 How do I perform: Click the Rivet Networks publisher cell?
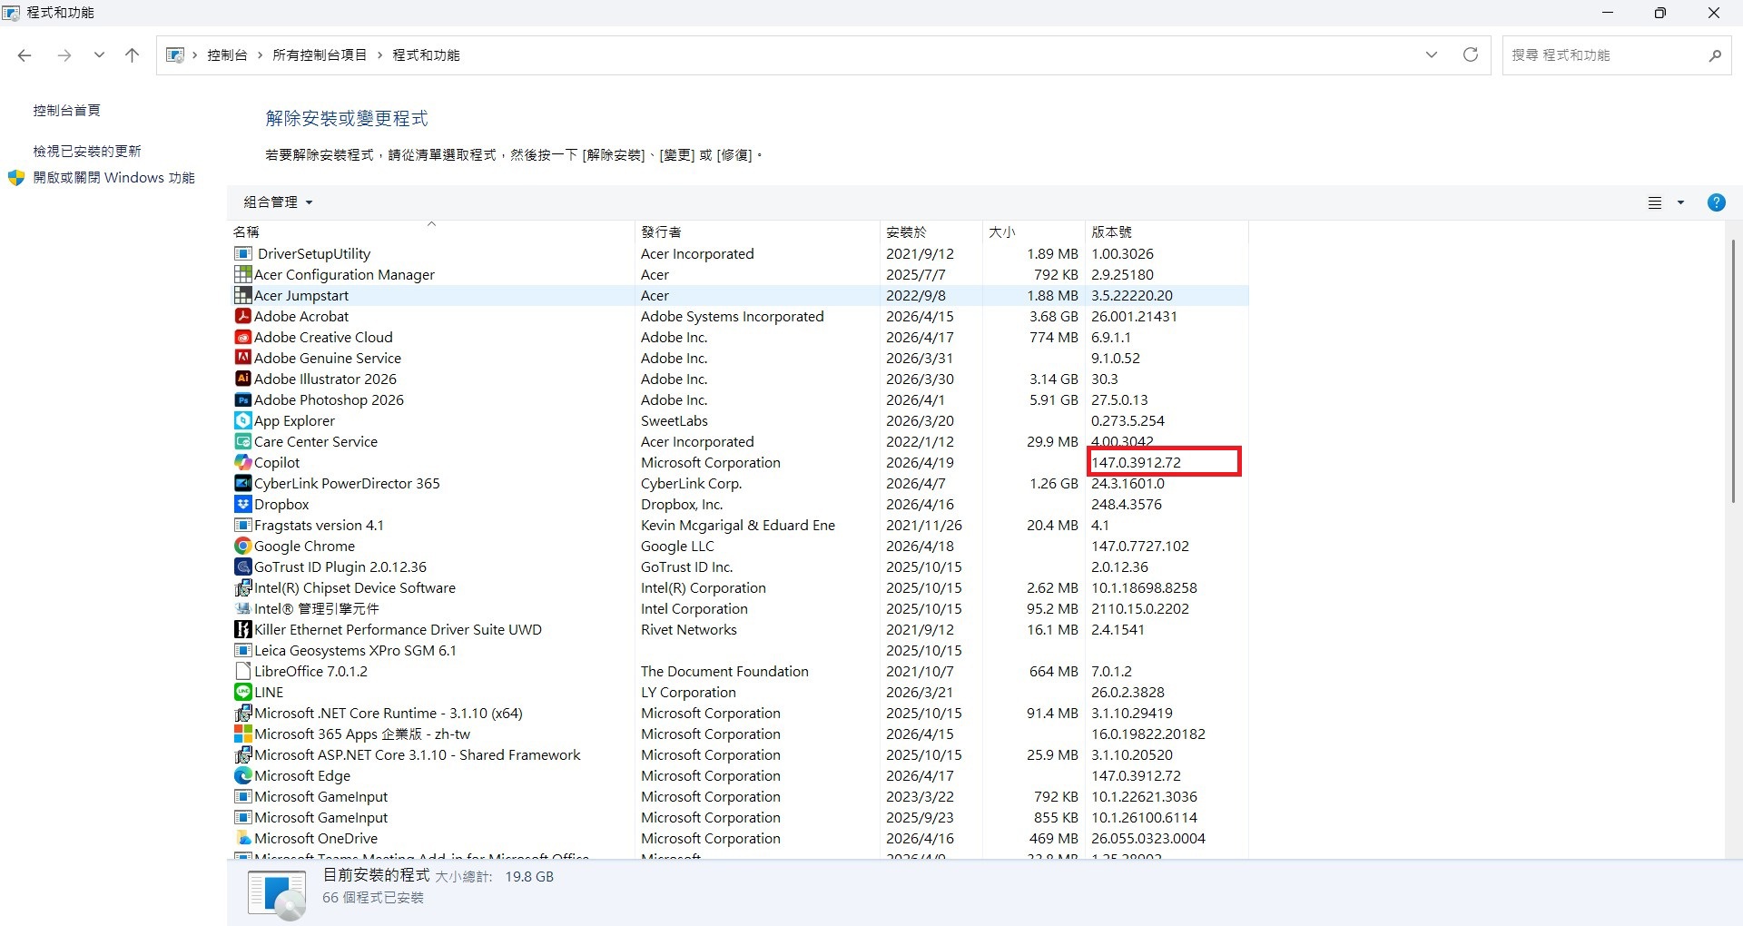(x=688, y=629)
